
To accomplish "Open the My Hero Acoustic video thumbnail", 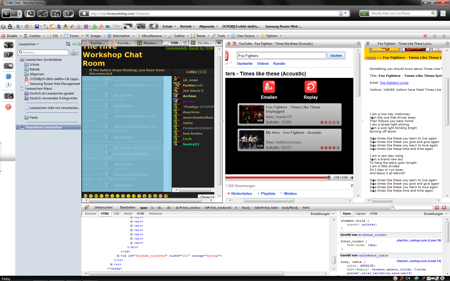I will [252, 140].
